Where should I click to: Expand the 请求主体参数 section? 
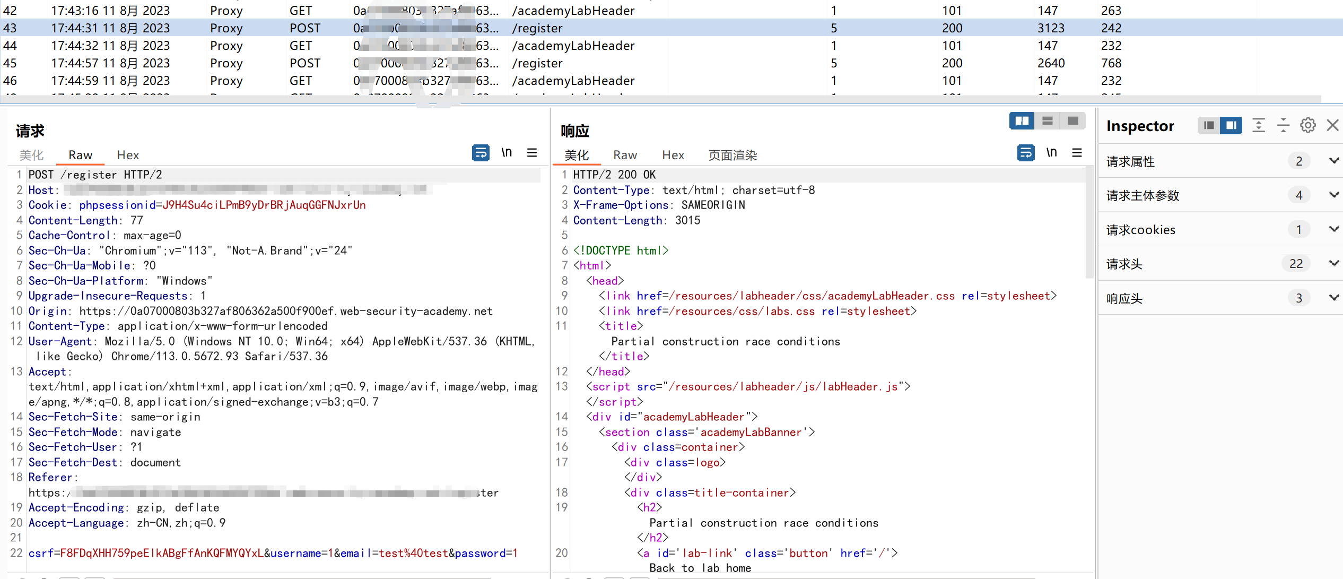1333,195
